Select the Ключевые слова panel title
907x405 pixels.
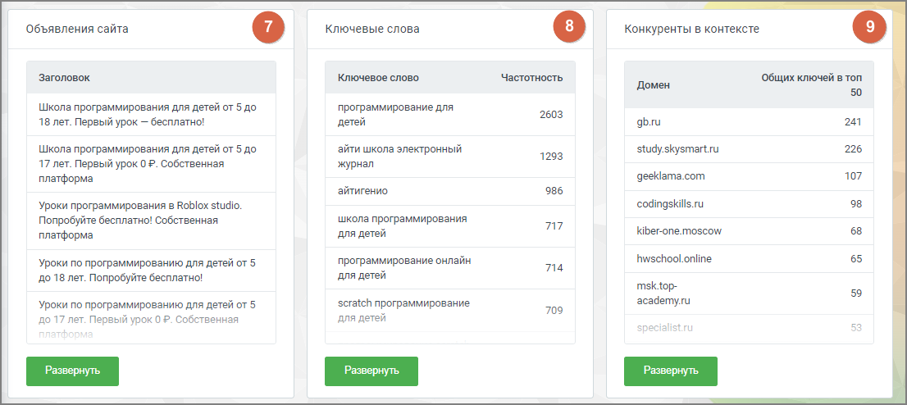372,29
